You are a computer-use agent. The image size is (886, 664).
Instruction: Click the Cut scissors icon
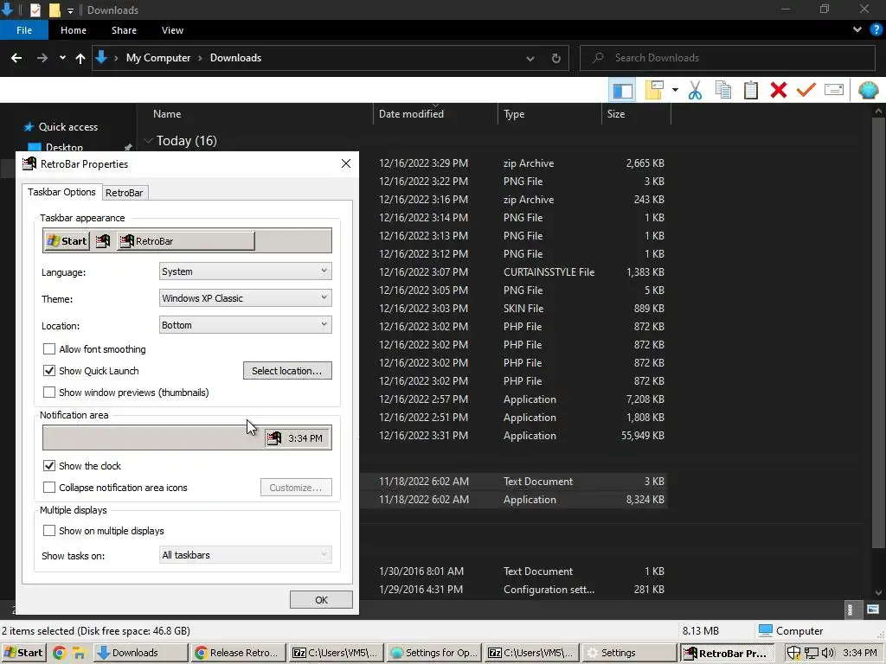click(x=695, y=90)
